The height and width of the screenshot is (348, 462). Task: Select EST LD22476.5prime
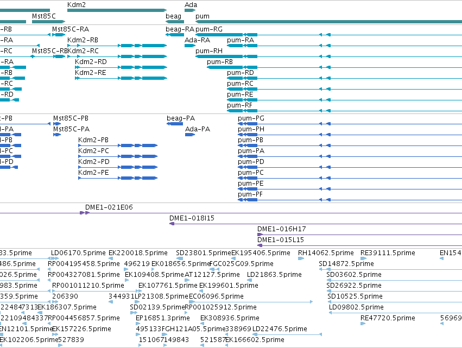[280, 329]
